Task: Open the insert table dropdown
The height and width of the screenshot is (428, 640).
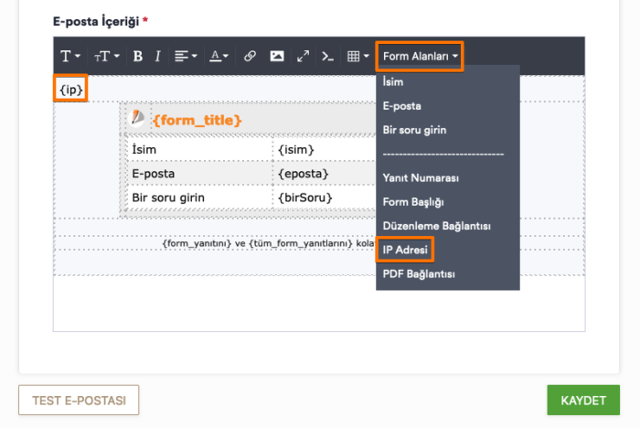Action: [x=357, y=56]
